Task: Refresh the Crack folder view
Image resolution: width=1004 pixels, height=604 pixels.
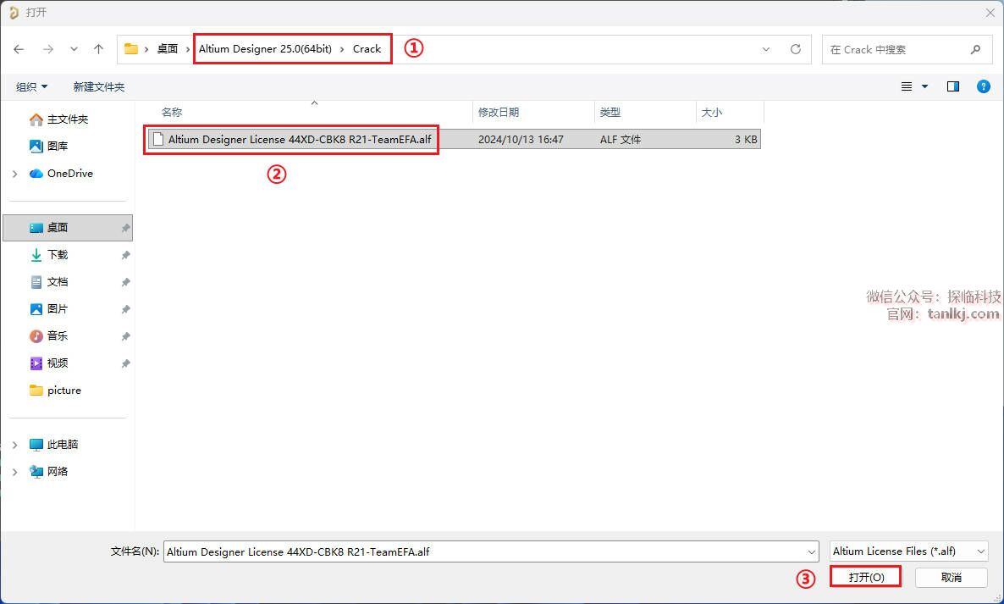Action: 795,49
